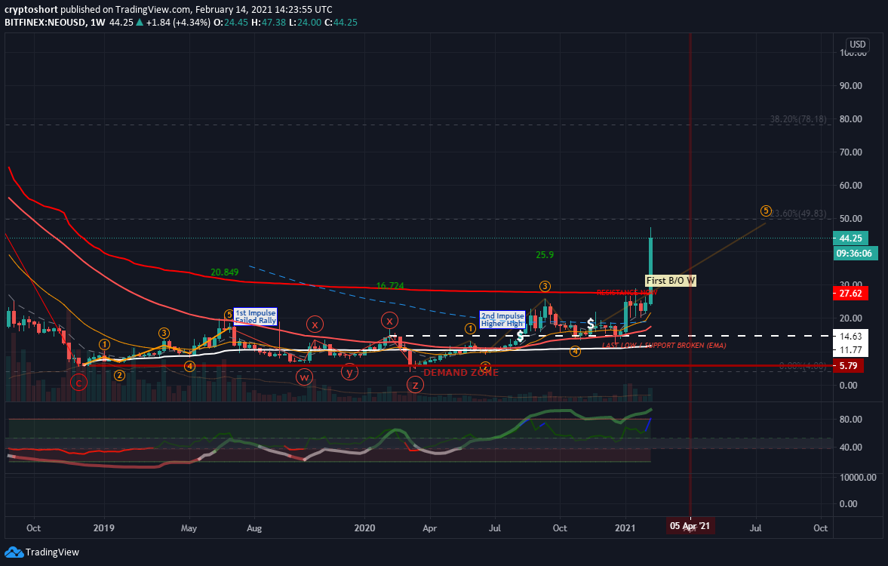Select circled 5 beside 1st Impulse label
888x566 pixels.
point(229,315)
